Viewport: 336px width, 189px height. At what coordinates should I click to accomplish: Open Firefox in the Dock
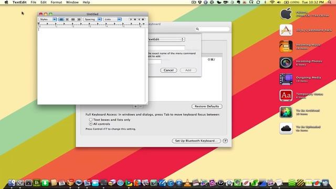[x=137, y=183]
